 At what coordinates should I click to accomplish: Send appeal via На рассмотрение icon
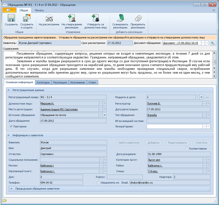coord(49,18)
